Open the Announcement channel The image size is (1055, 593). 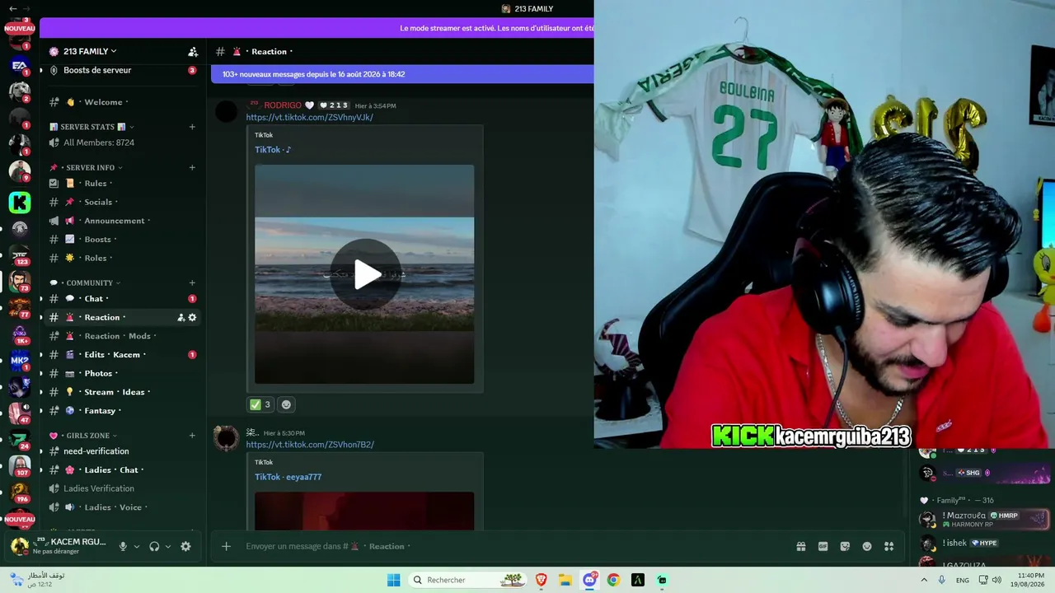coord(124,221)
